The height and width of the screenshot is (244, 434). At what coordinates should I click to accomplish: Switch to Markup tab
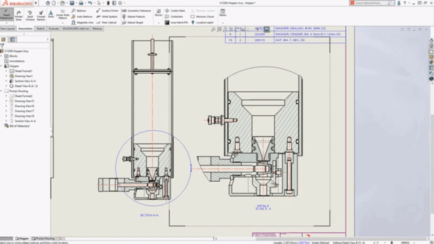pyautogui.click(x=97, y=28)
